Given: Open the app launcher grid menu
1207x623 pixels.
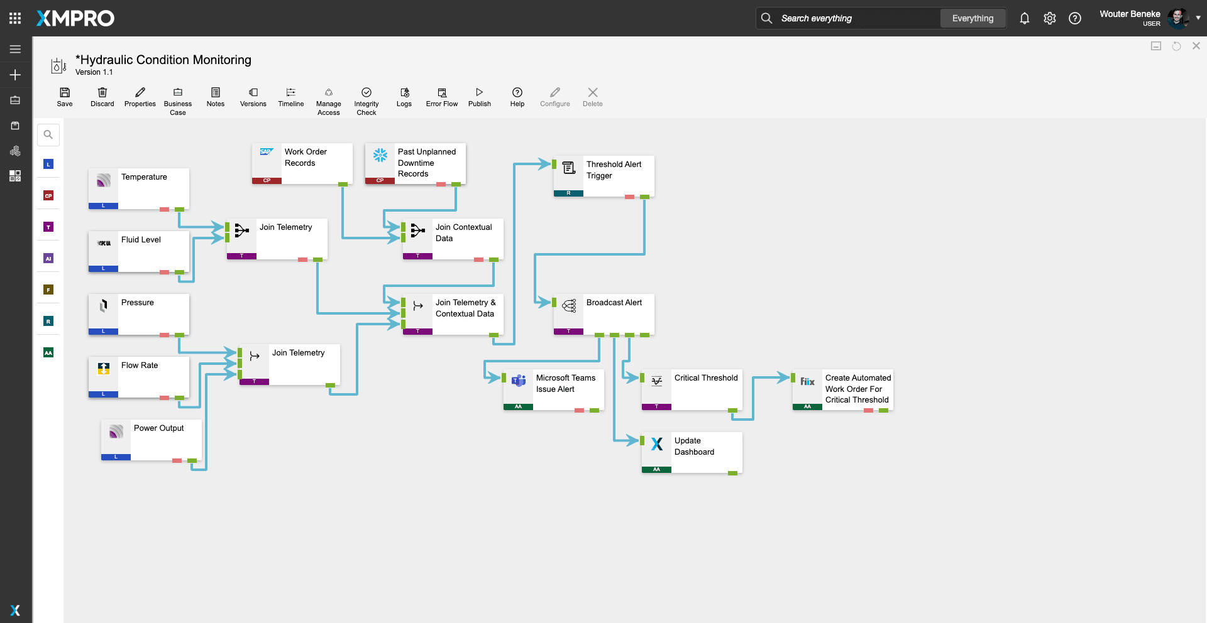Looking at the screenshot, I should tap(15, 18).
